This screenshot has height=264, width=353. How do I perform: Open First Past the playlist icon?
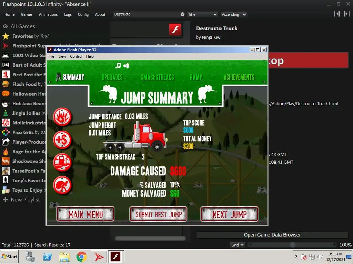click(x=6, y=75)
